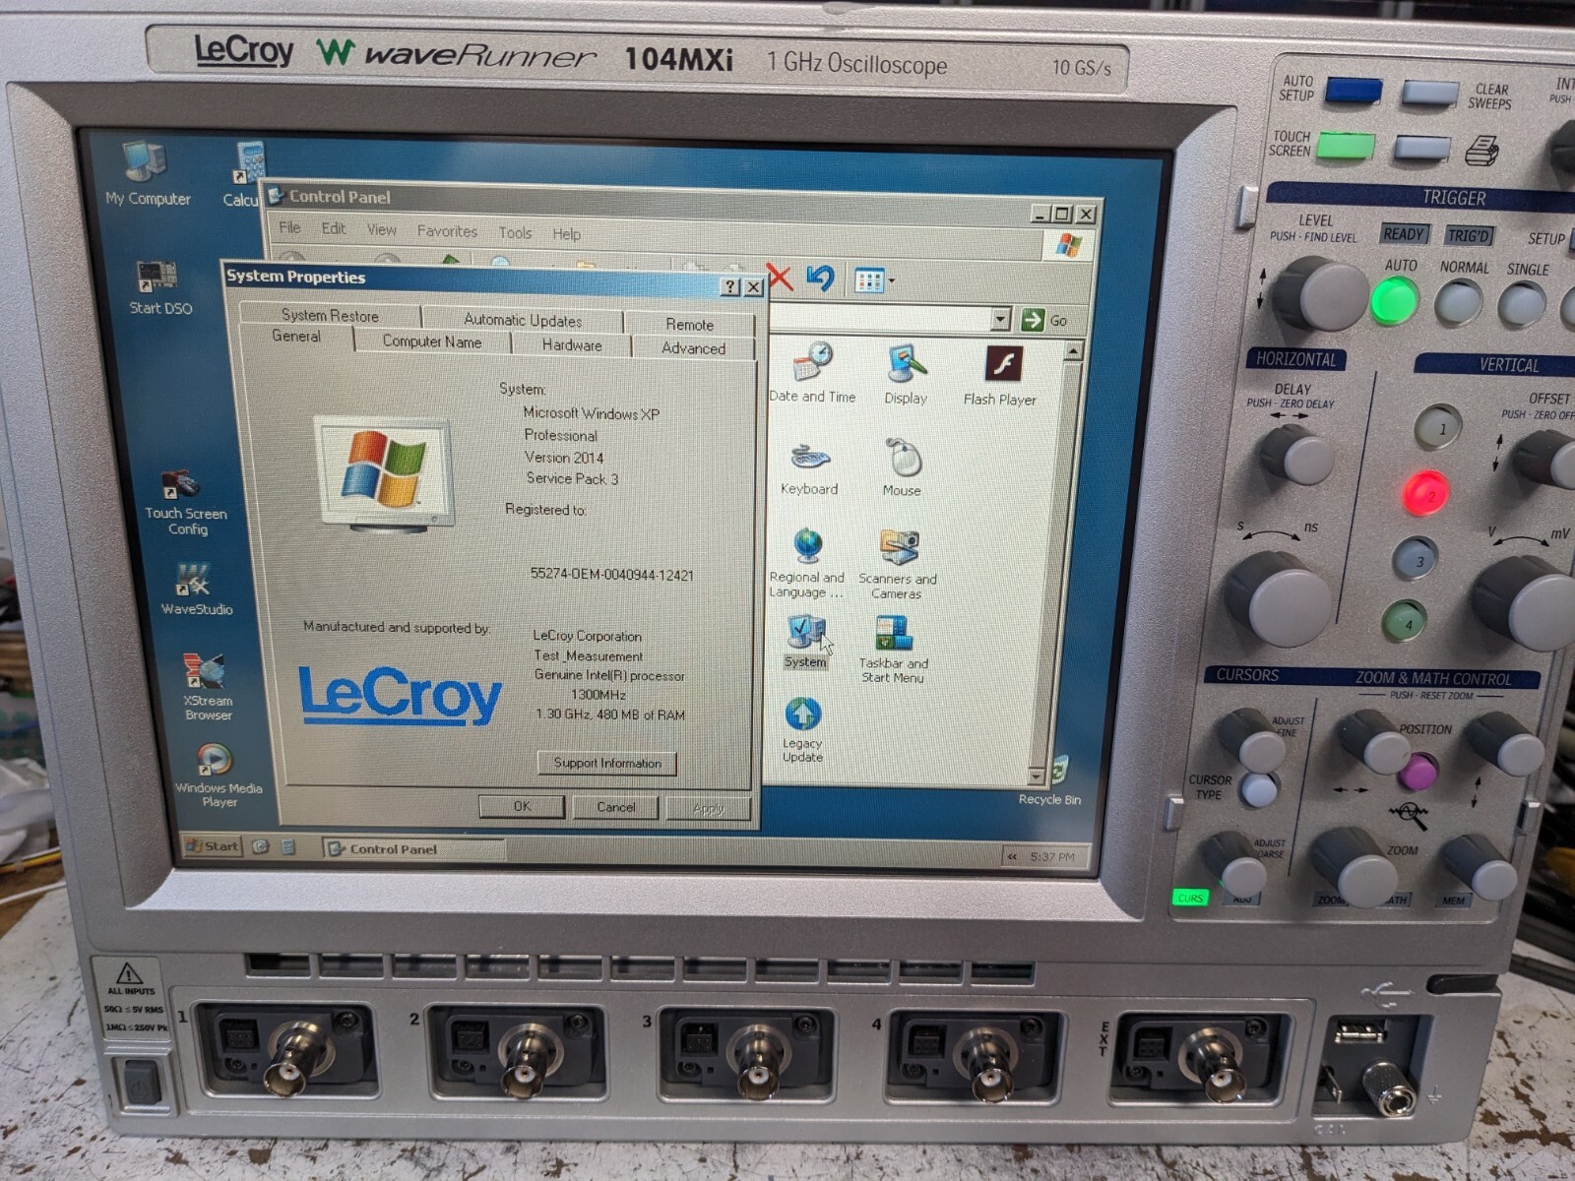1575x1181 pixels.
Task: Launch the Start DSO shortcut
Action: pyautogui.click(x=159, y=287)
